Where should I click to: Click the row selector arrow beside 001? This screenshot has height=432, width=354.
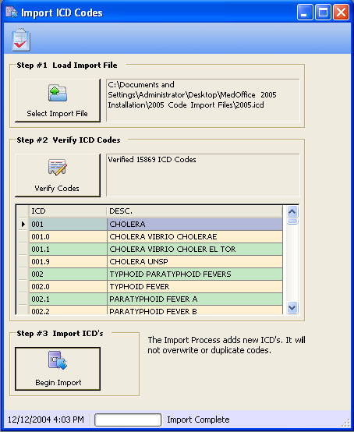(23, 225)
